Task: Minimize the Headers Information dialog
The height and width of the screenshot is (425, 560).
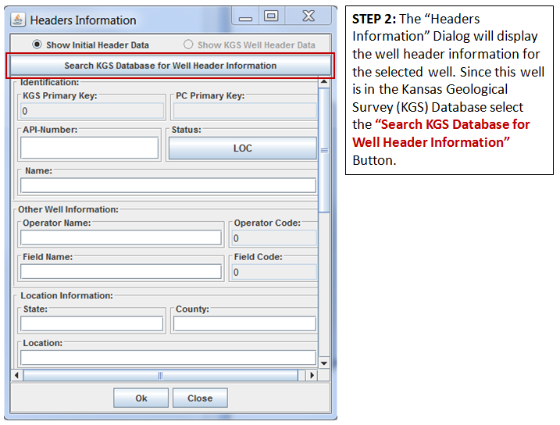Action: click(x=245, y=16)
